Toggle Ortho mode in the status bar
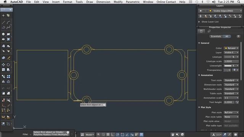Viewport: 244px width, 137px height. pyautogui.click(x=113, y=134)
